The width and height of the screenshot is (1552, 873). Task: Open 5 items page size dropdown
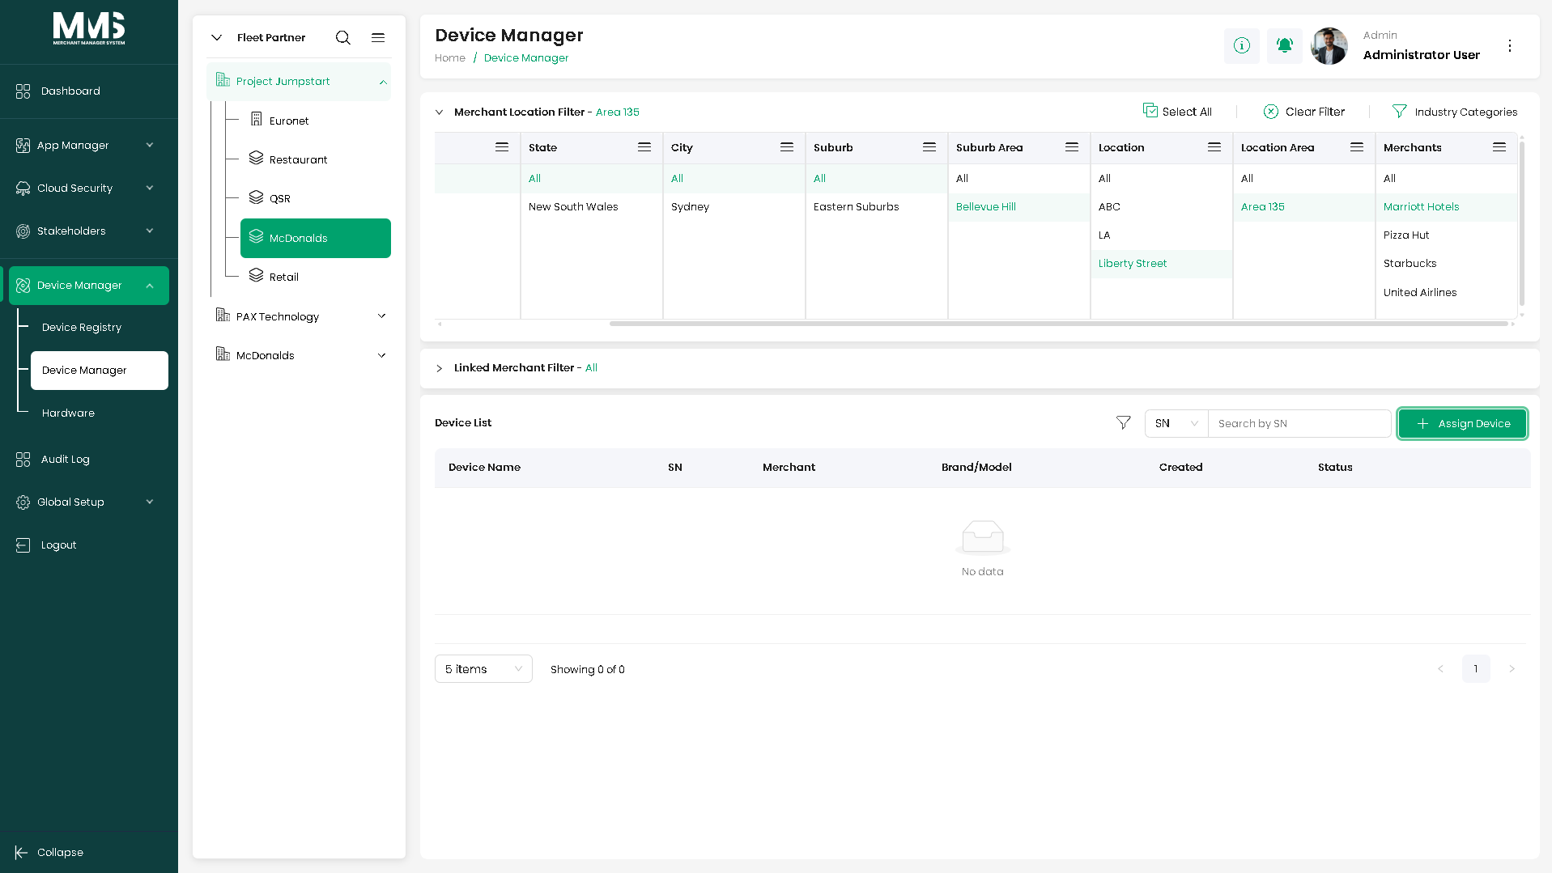tap(483, 669)
